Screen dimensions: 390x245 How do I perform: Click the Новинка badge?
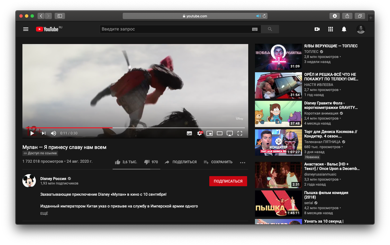[312, 157]
